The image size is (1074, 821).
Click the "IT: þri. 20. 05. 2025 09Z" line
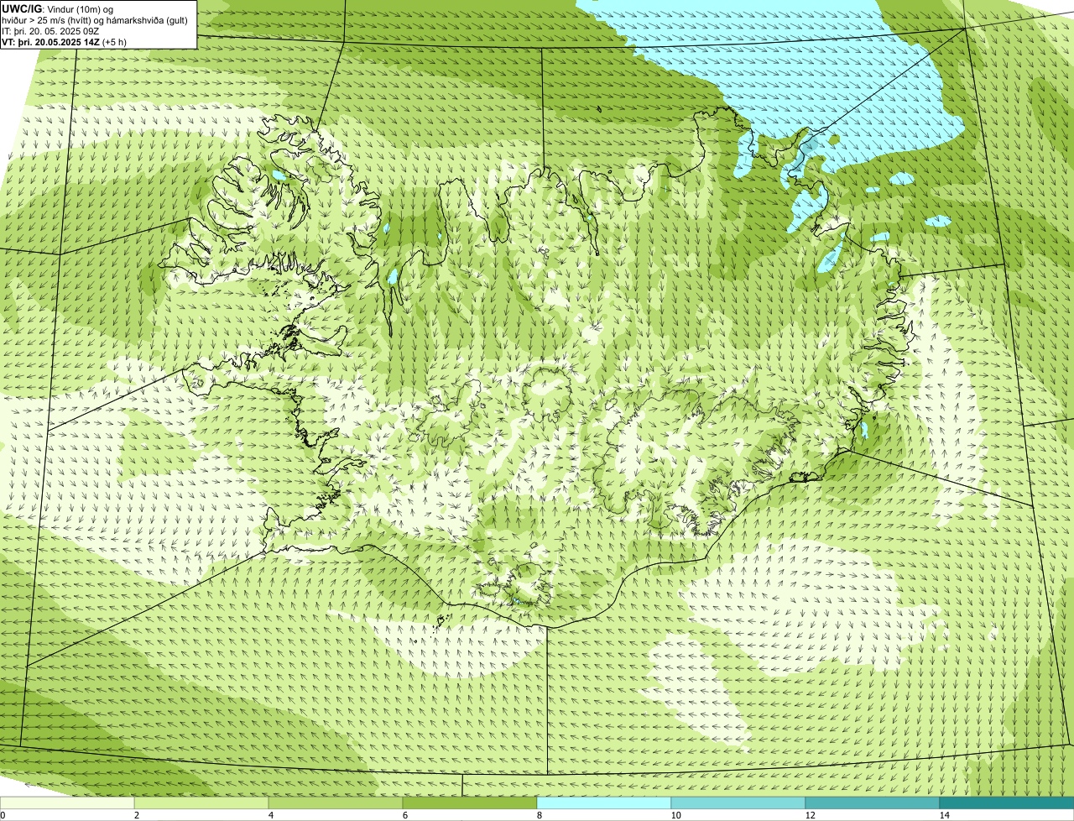[x=51, y=31]
